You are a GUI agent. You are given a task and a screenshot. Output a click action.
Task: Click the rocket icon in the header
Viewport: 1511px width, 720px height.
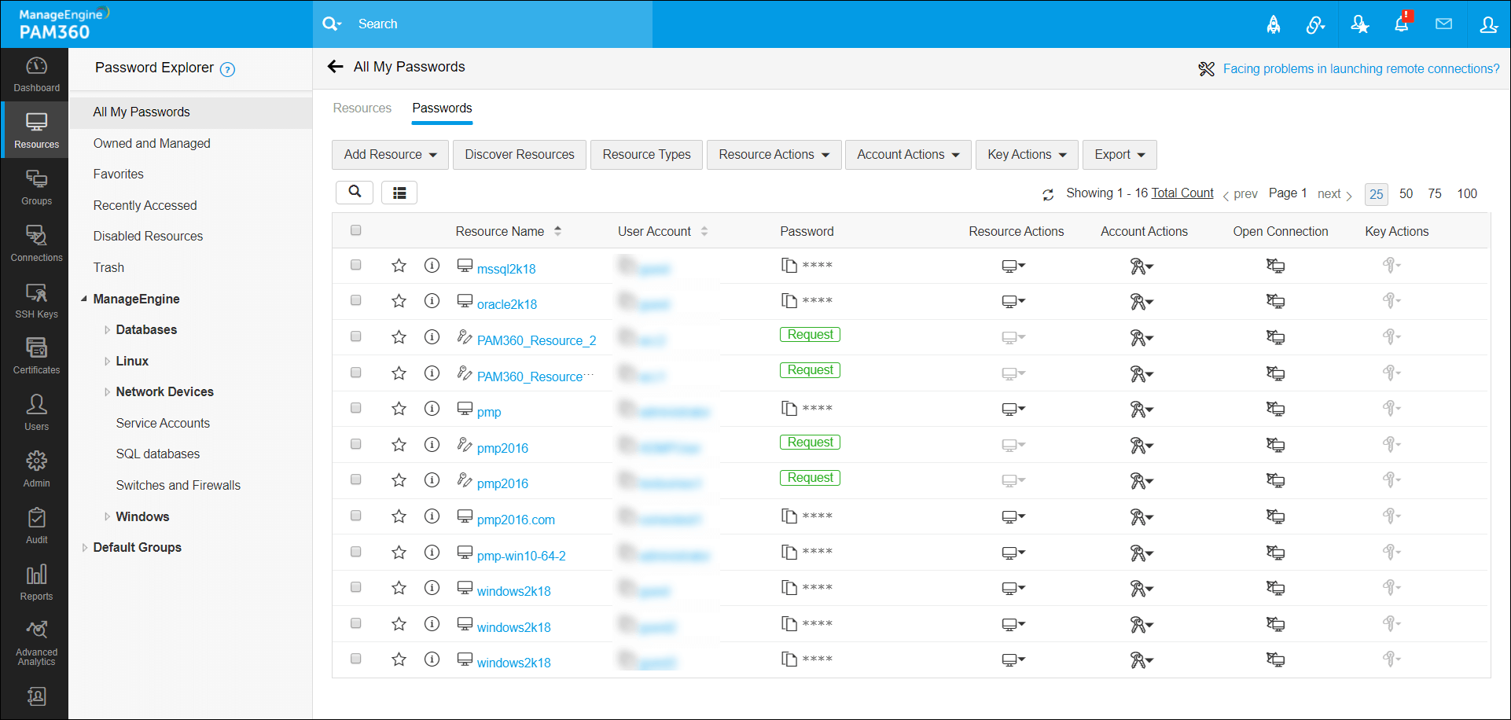click(x=1274, y=24)
